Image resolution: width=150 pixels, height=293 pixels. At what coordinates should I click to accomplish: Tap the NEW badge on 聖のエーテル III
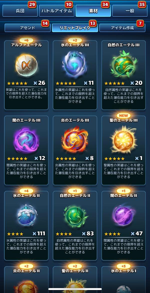[123, 115]
